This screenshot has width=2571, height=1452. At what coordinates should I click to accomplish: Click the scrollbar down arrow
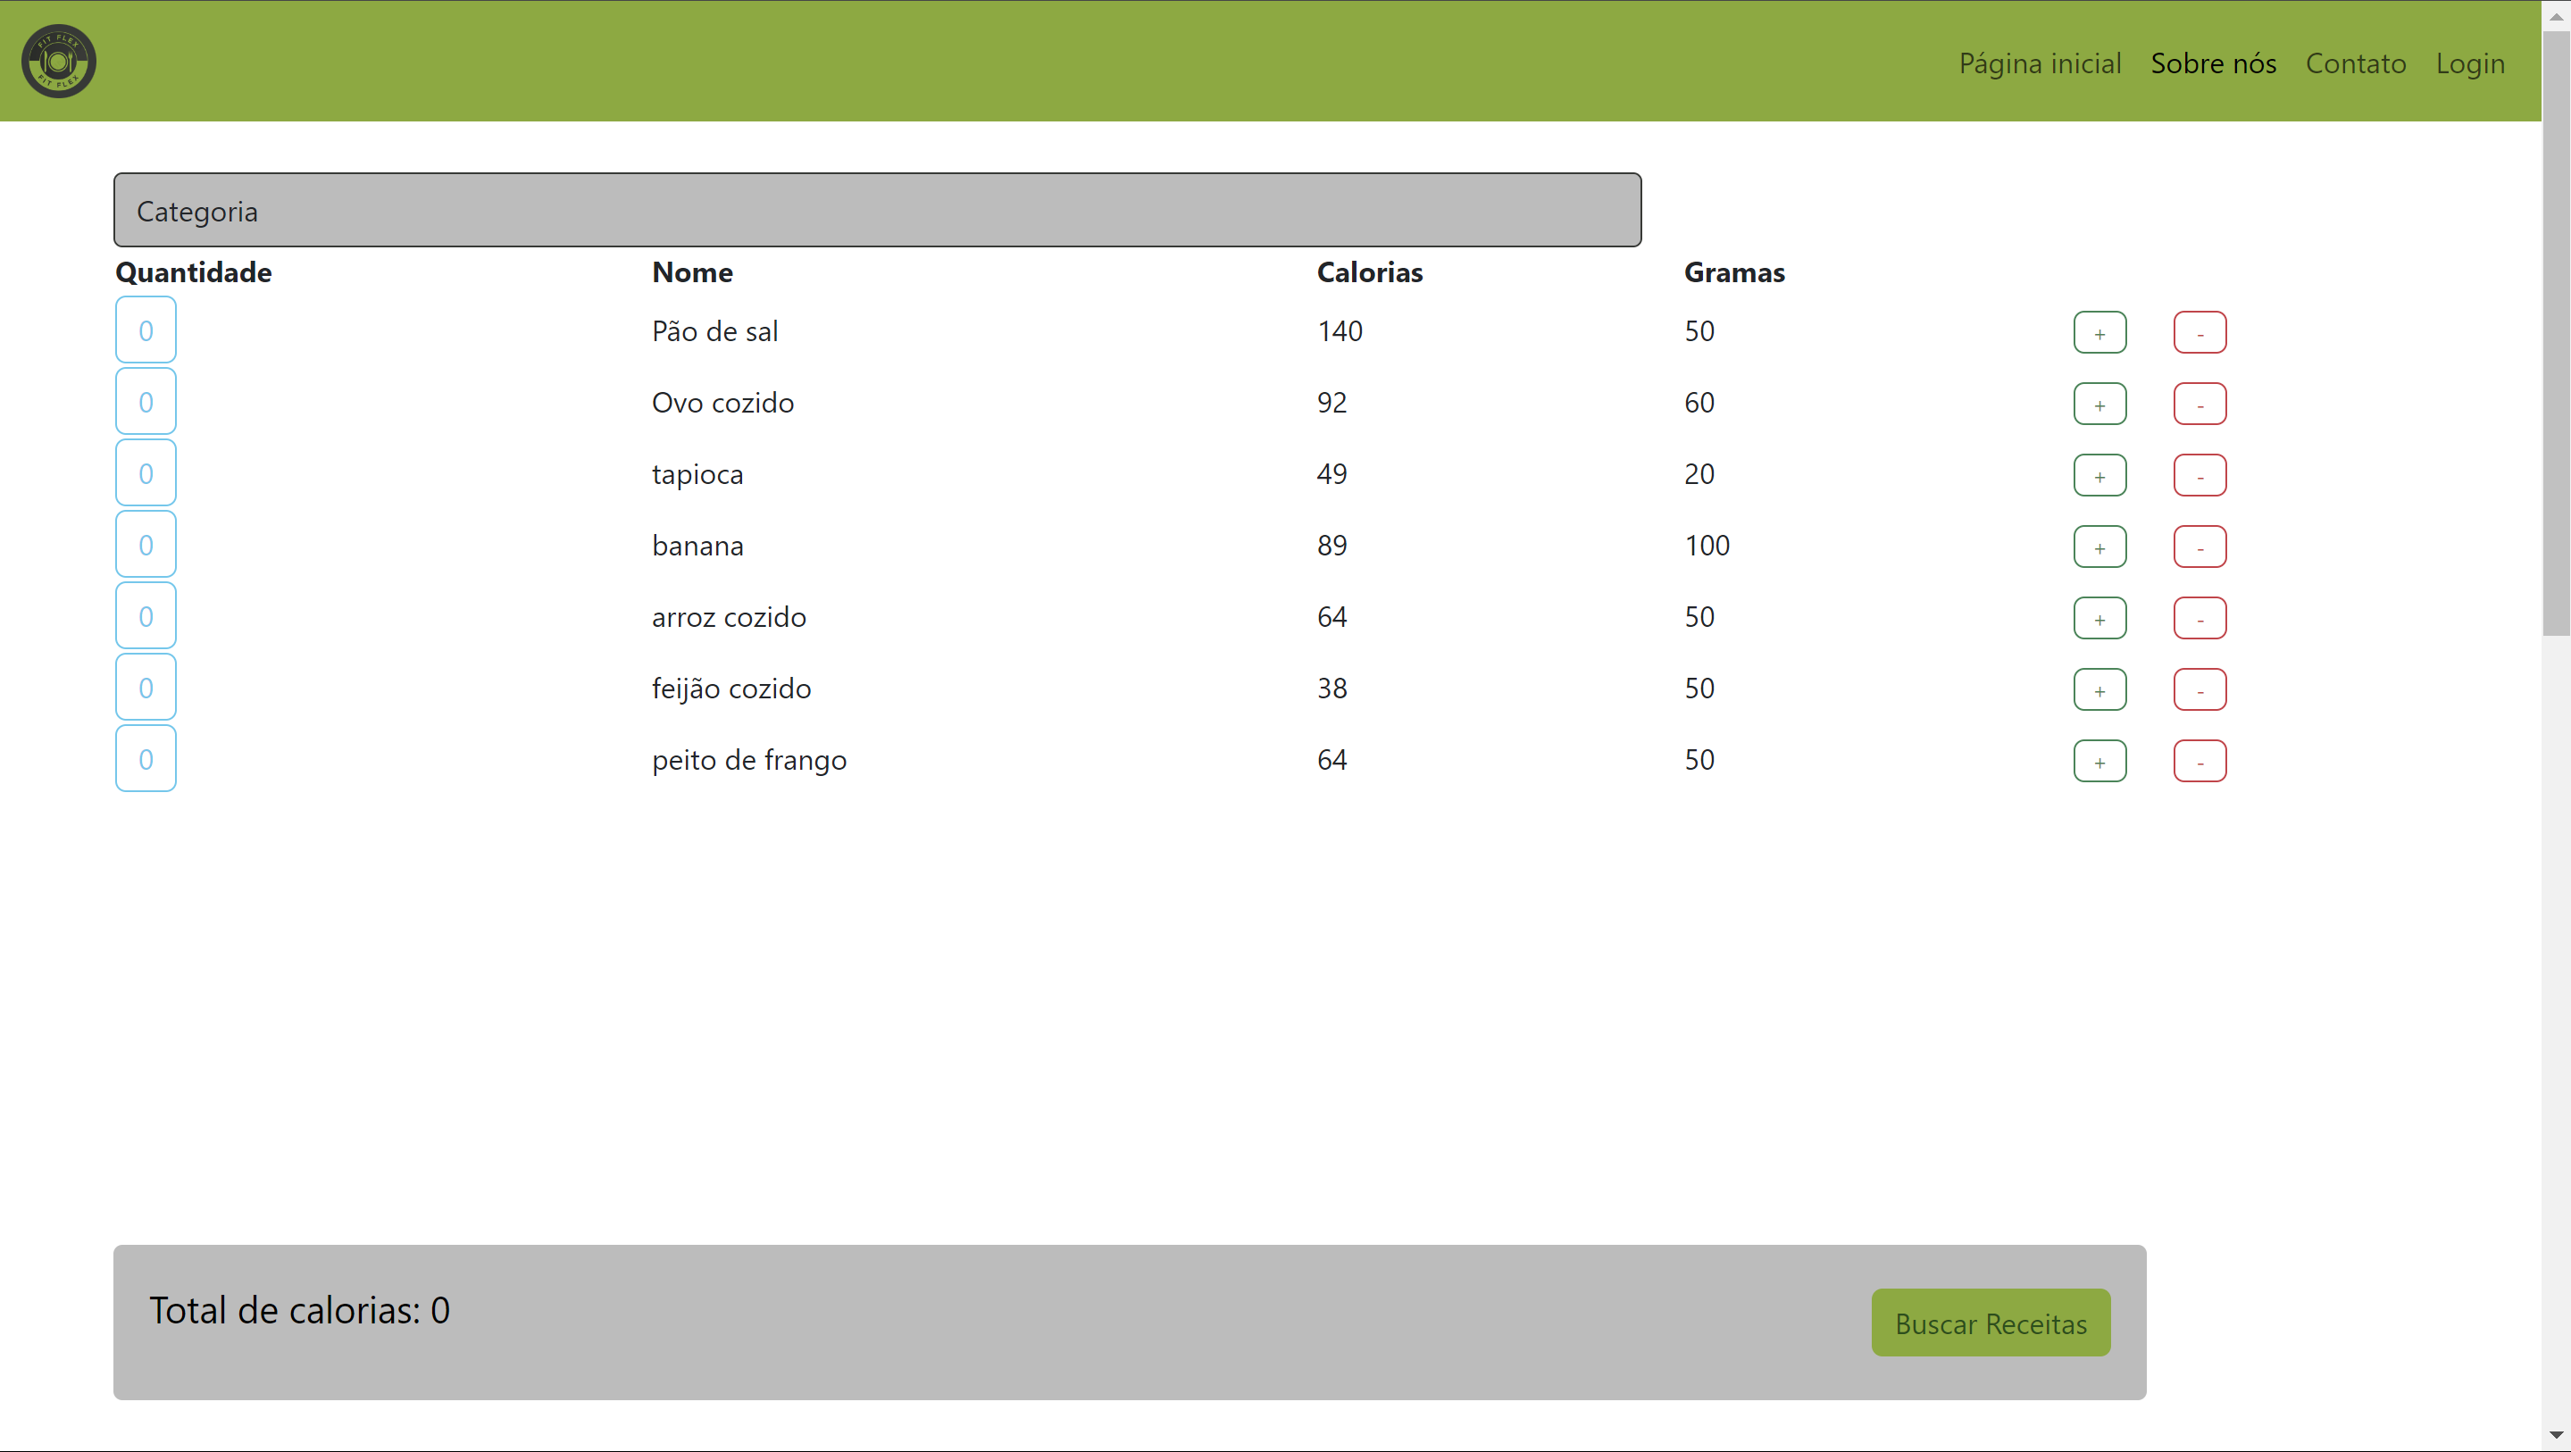click(2555, 1436)
